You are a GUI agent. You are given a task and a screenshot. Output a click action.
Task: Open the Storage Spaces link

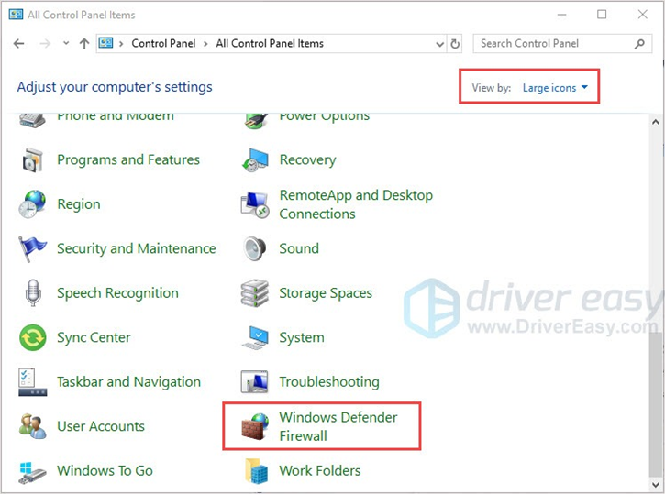tap(326, 293)
